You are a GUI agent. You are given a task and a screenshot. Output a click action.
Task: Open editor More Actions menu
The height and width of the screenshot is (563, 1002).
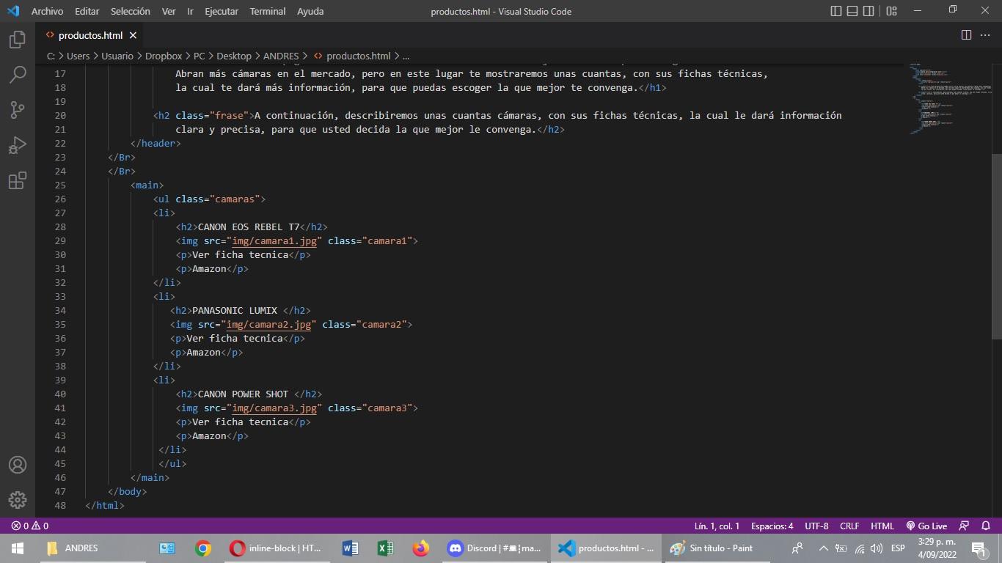tap(986, 35)
